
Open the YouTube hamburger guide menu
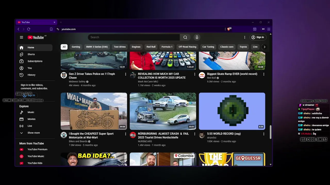click(x=21, y=37)
